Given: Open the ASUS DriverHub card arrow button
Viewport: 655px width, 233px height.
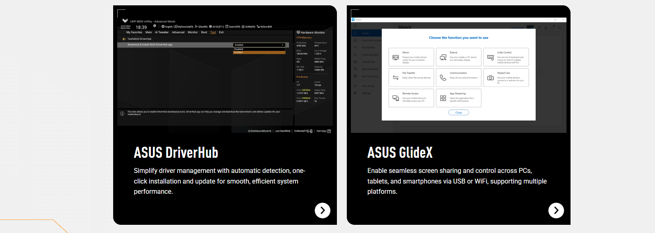Looking at the screenshot, I should point(323,210).
